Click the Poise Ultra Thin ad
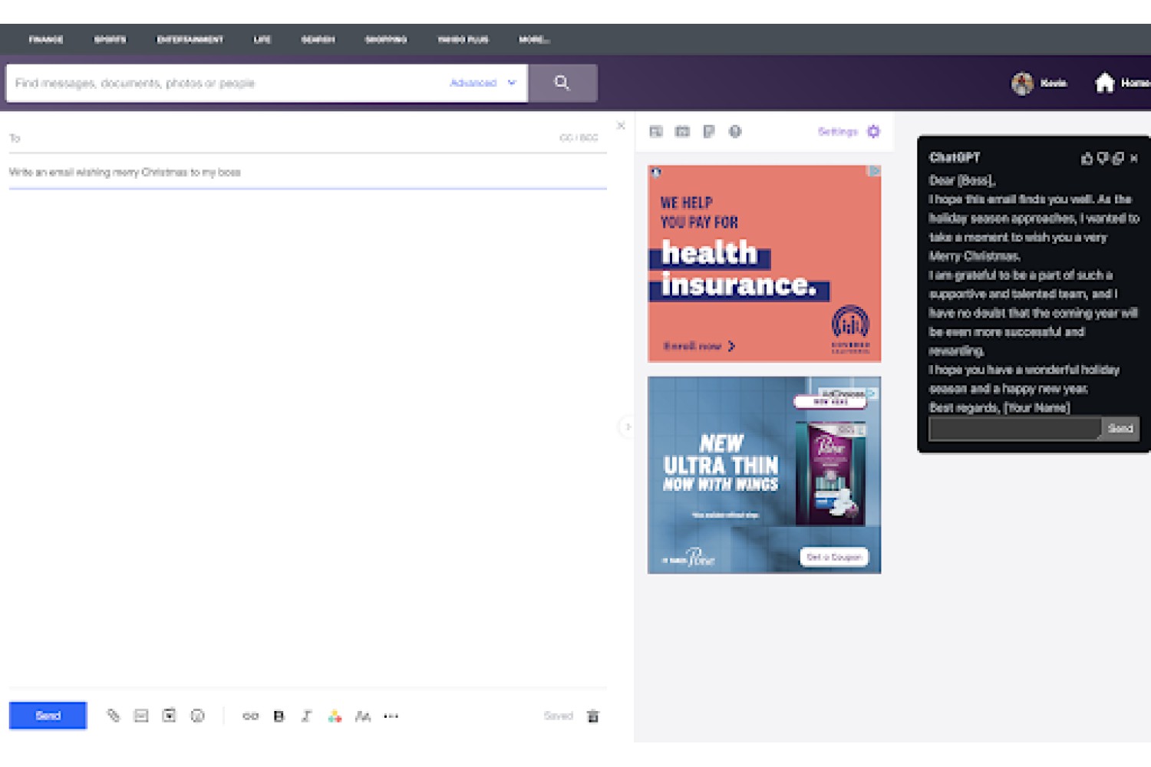 (x=764, y=475)
